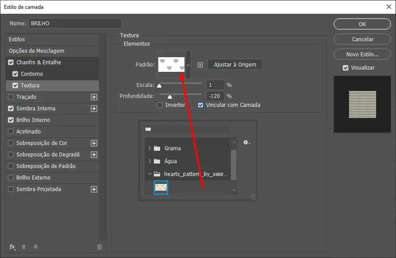Click the Profundidade value field
This screenshot has width=396, height=258.
click(215, 96)
